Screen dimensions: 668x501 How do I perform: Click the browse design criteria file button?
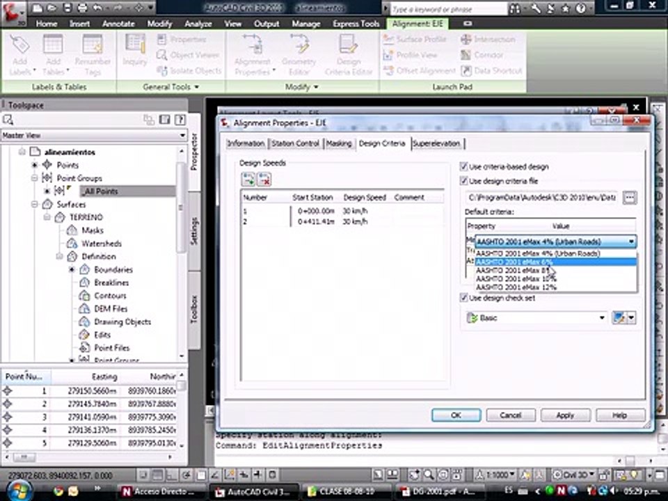(630, 198)
